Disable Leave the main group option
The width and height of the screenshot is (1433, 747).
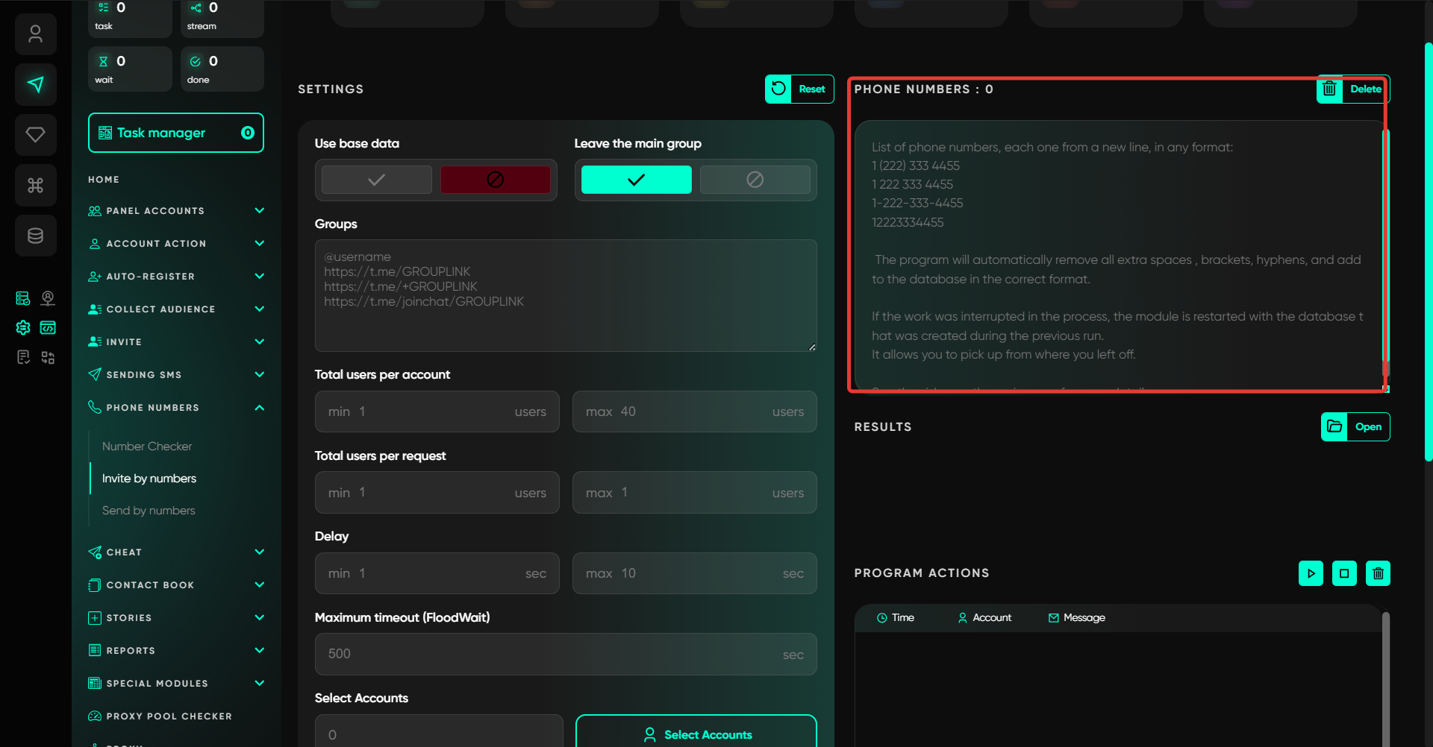pyautogui.click(x=755, y=180)
